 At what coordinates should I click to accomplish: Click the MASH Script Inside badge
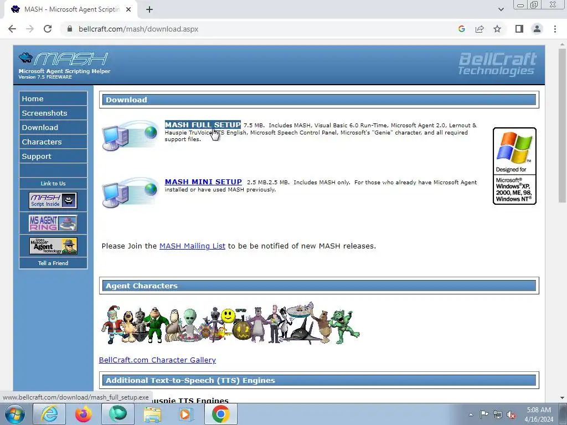[x=53, y=200]
